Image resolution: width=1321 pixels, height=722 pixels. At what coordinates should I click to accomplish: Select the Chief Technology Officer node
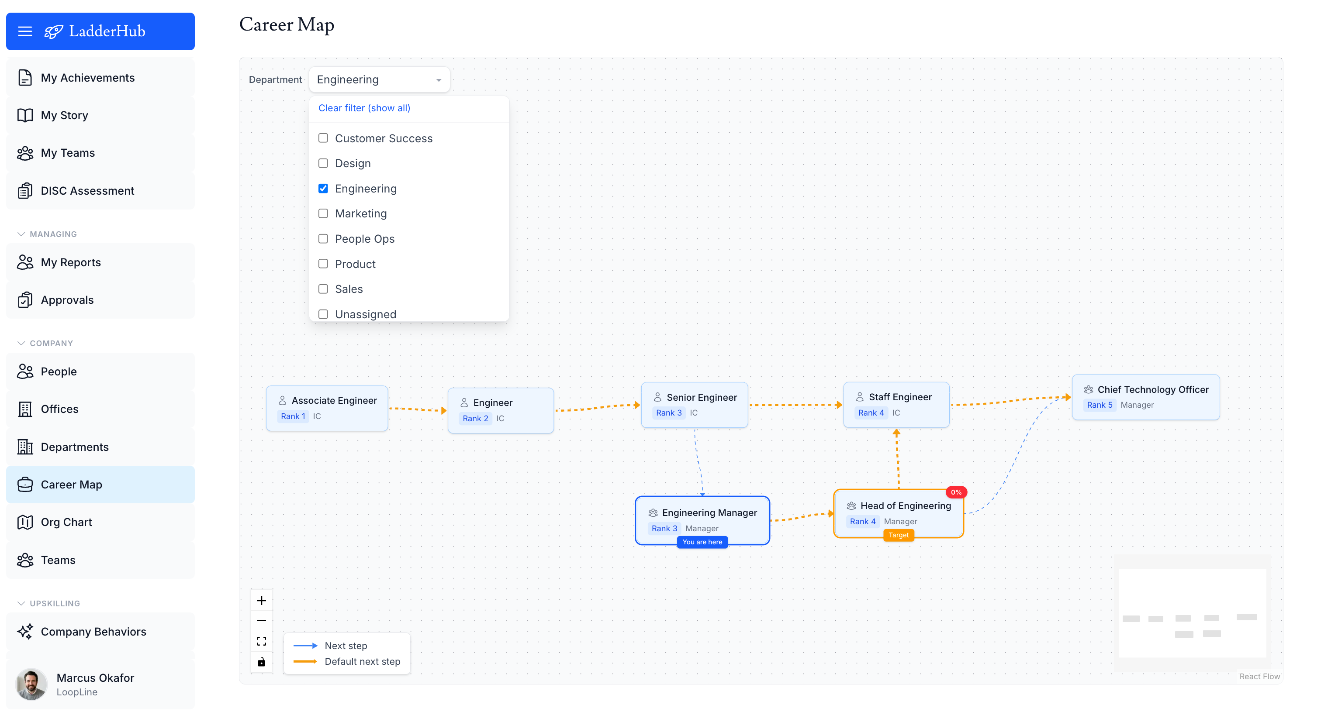point(1146,397)
